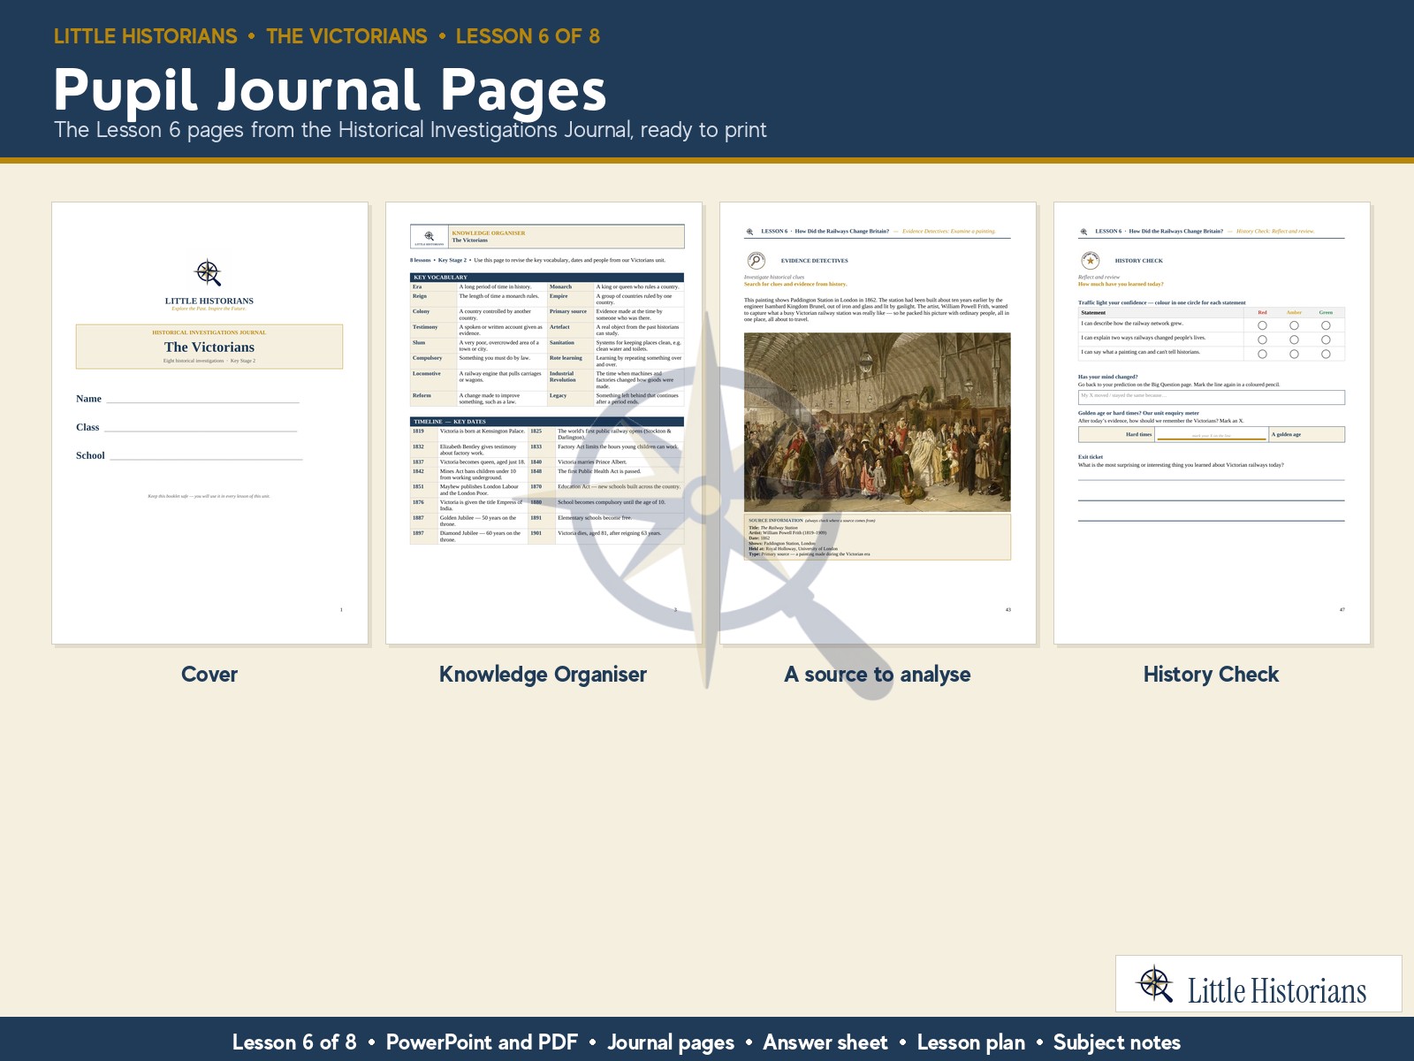Click the Hard times to golden age meter
Image resolution: width=1414 pixels, height=1061 pixels.
pyautogui.click(x=1212, y=434)
